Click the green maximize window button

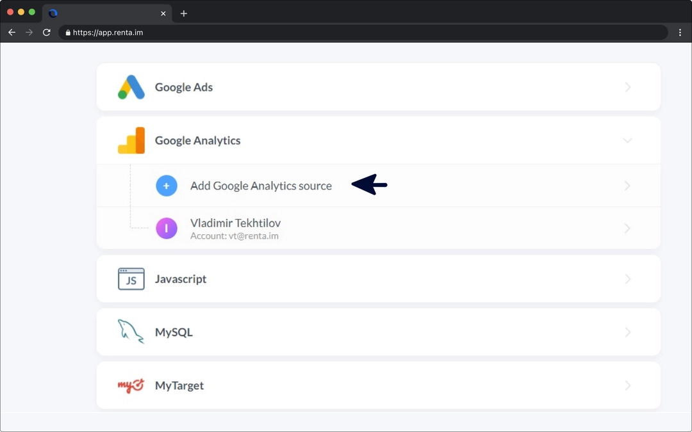click(x=32, y=12)
